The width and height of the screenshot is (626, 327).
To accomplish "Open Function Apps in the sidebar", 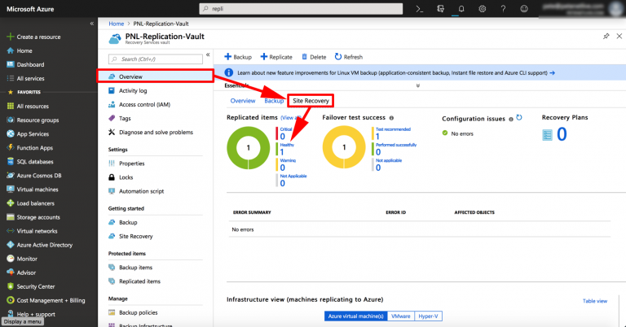I will [35, 148].
